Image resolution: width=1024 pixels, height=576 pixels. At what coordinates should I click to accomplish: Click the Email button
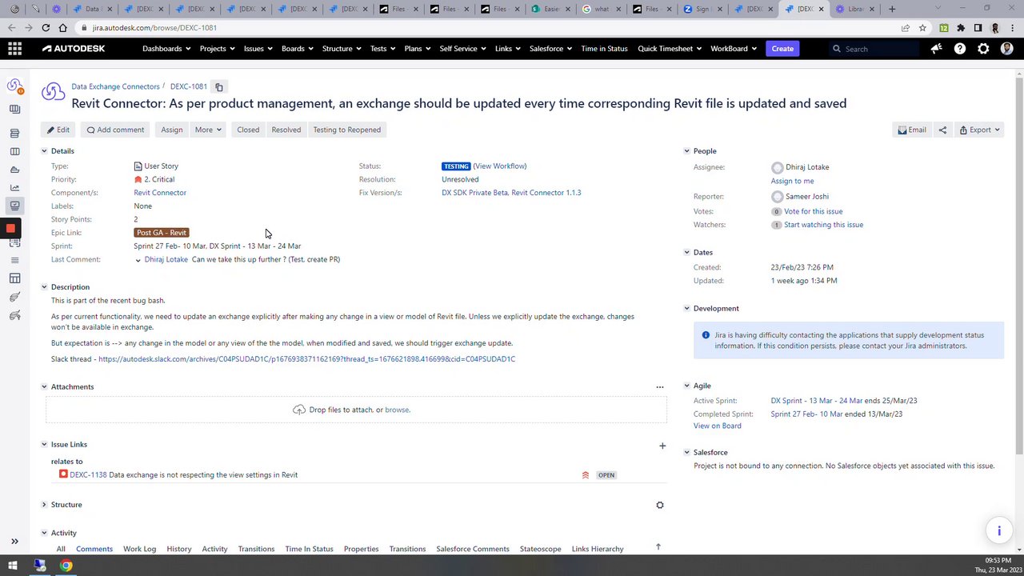coord(912,130)
